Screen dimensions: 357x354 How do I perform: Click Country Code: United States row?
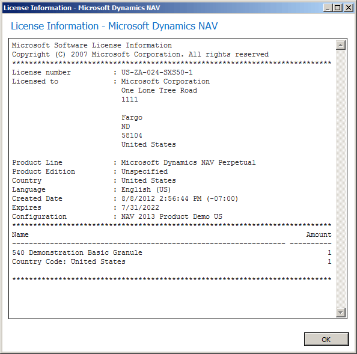click(172, 261)
